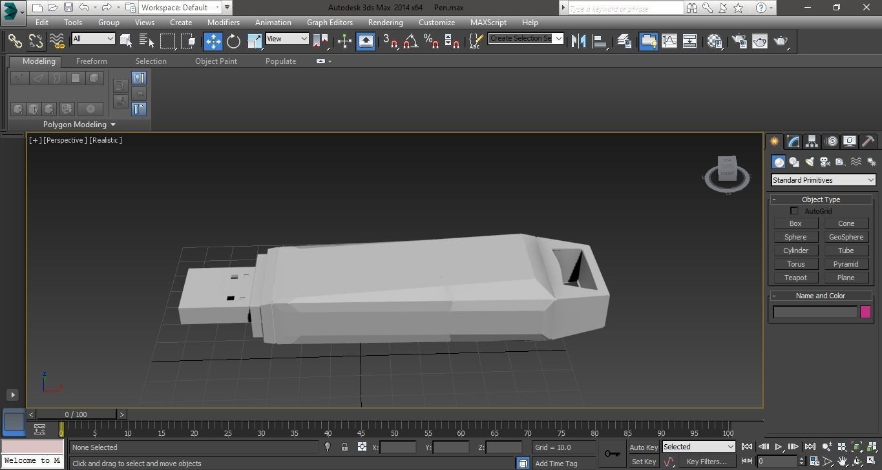
Task: Open the Hierarchy command panel
Action: 812,141
